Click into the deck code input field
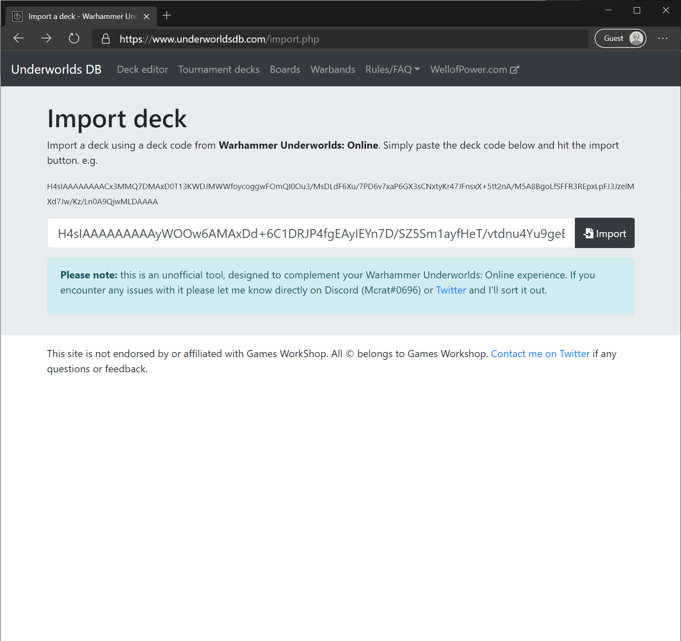This screenshot has width=681, height=641. [311, 233]
